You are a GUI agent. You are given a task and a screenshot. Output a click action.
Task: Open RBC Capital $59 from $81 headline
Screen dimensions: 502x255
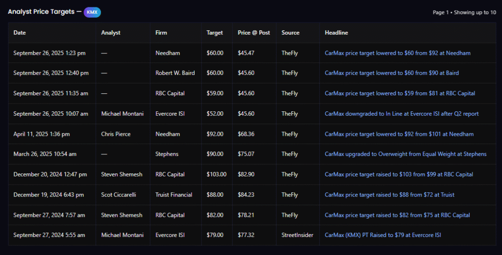click(400, 93)
